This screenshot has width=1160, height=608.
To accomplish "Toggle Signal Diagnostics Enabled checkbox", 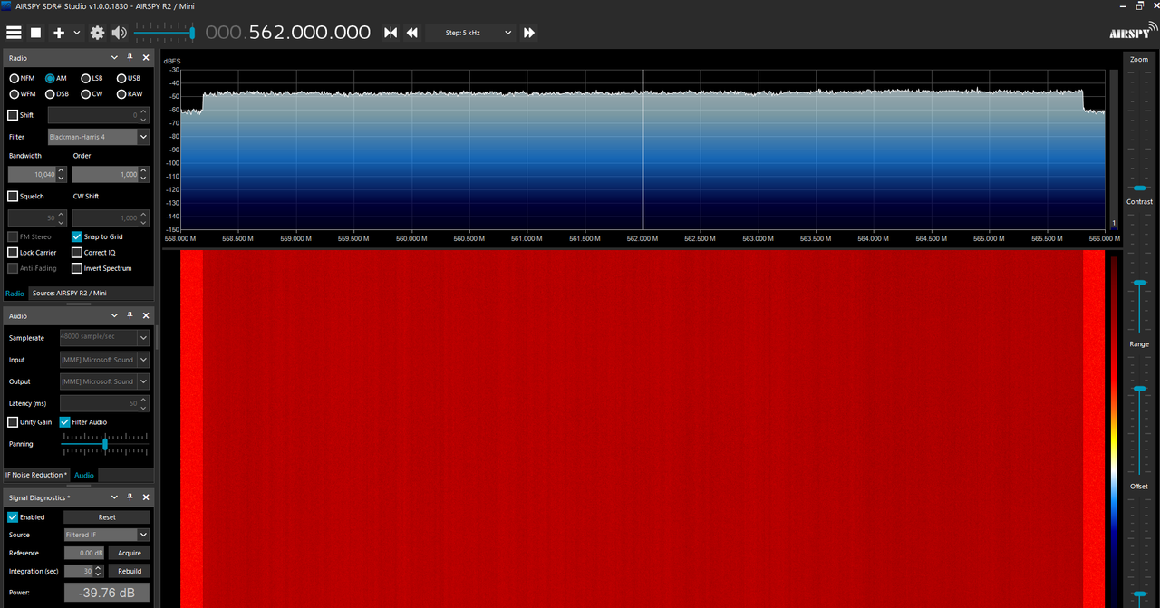I will (x=13, y=517).
